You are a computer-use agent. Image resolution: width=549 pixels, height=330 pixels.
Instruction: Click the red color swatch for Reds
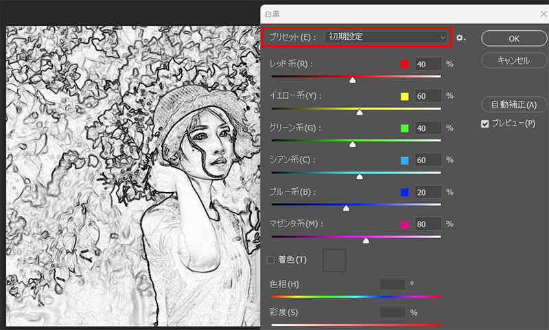click(x=404, y=64)
